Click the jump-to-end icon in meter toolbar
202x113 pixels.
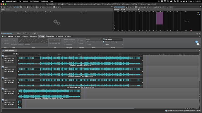(x=138, y=10)
